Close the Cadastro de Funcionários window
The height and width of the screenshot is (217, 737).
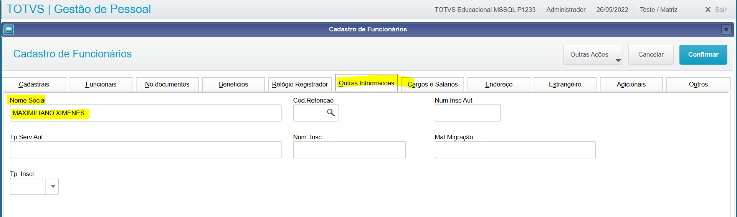click(x=726, y=29)
